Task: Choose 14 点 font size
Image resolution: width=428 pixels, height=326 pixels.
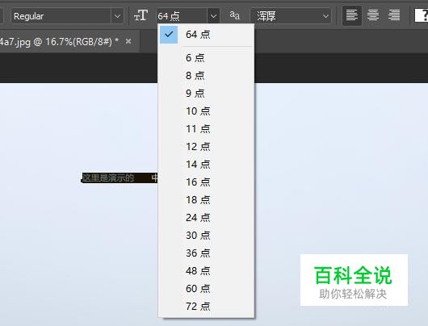Action: click(x=206, y=165)
